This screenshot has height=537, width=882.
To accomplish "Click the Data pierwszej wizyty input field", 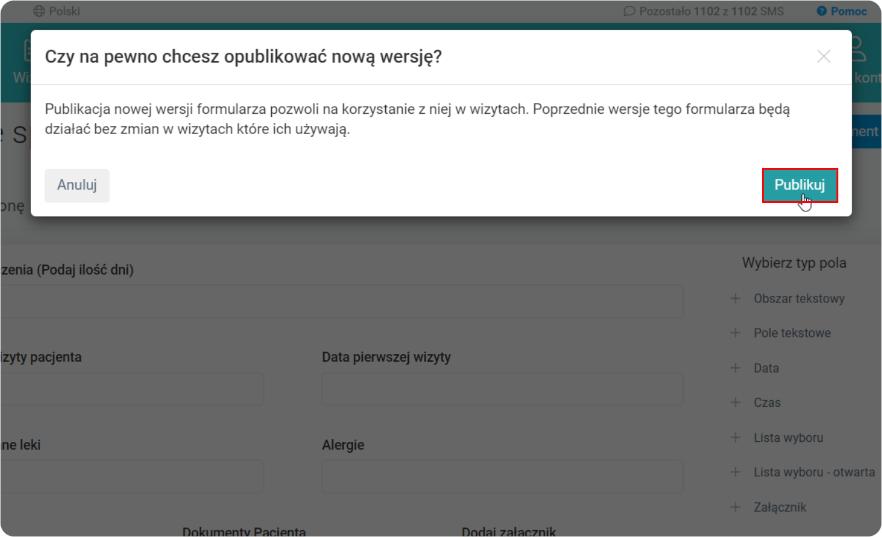I will click(502, 389).
